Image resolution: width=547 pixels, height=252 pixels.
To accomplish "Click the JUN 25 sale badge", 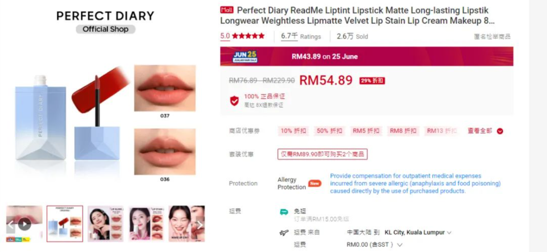I will point(245,56).
